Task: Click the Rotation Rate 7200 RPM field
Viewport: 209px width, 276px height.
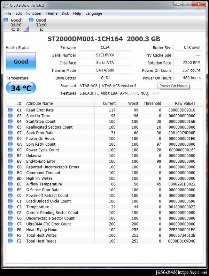Action: pyautogui.click(x=187, y=63)
